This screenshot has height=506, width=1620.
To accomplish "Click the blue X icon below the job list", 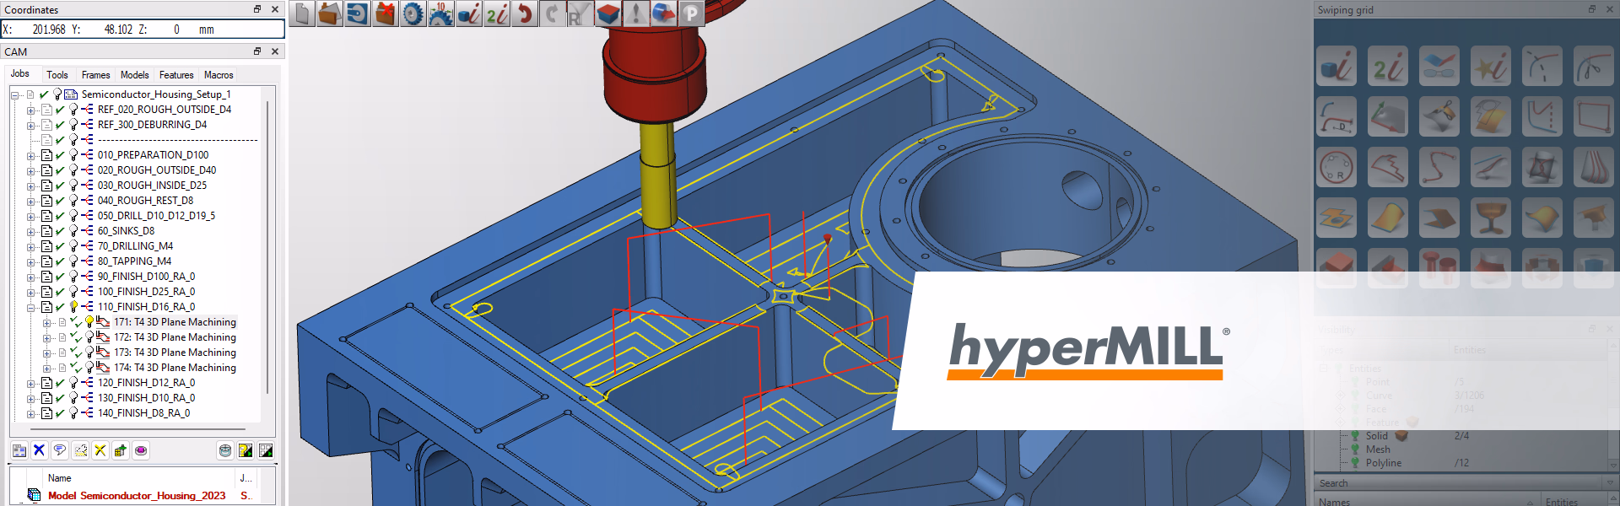I will point(39,450).
